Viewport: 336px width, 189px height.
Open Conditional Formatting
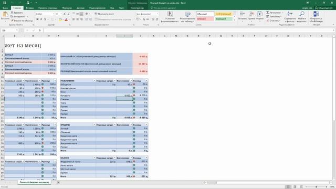point(170,17)
